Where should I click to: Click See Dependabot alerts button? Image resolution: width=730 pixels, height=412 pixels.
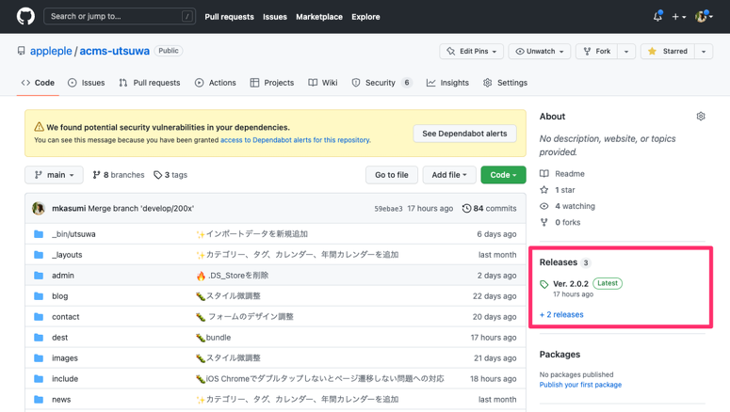click(464, 134)
